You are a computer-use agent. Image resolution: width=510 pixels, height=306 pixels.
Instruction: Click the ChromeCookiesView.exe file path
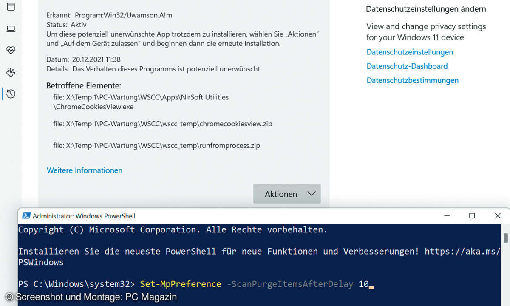[141, 102]
